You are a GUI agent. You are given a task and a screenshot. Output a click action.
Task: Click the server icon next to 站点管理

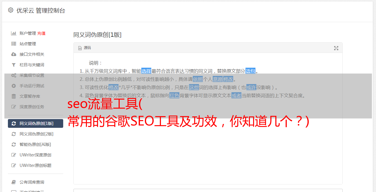(13, 44)
